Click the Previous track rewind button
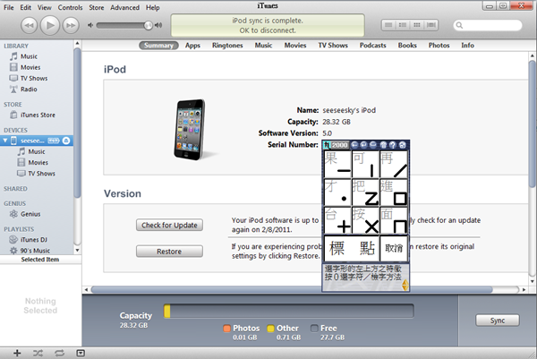 point(30,25)
